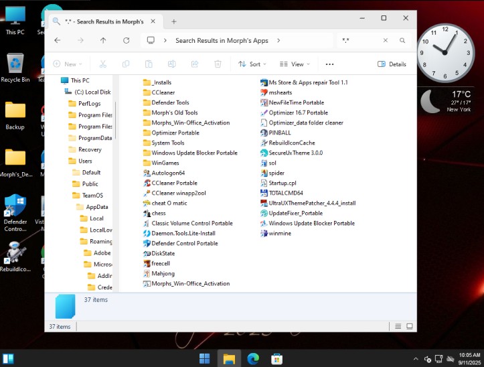This screenshot has height=367, width=484.
Task: Select the chess game file
Action: [155, 213]
